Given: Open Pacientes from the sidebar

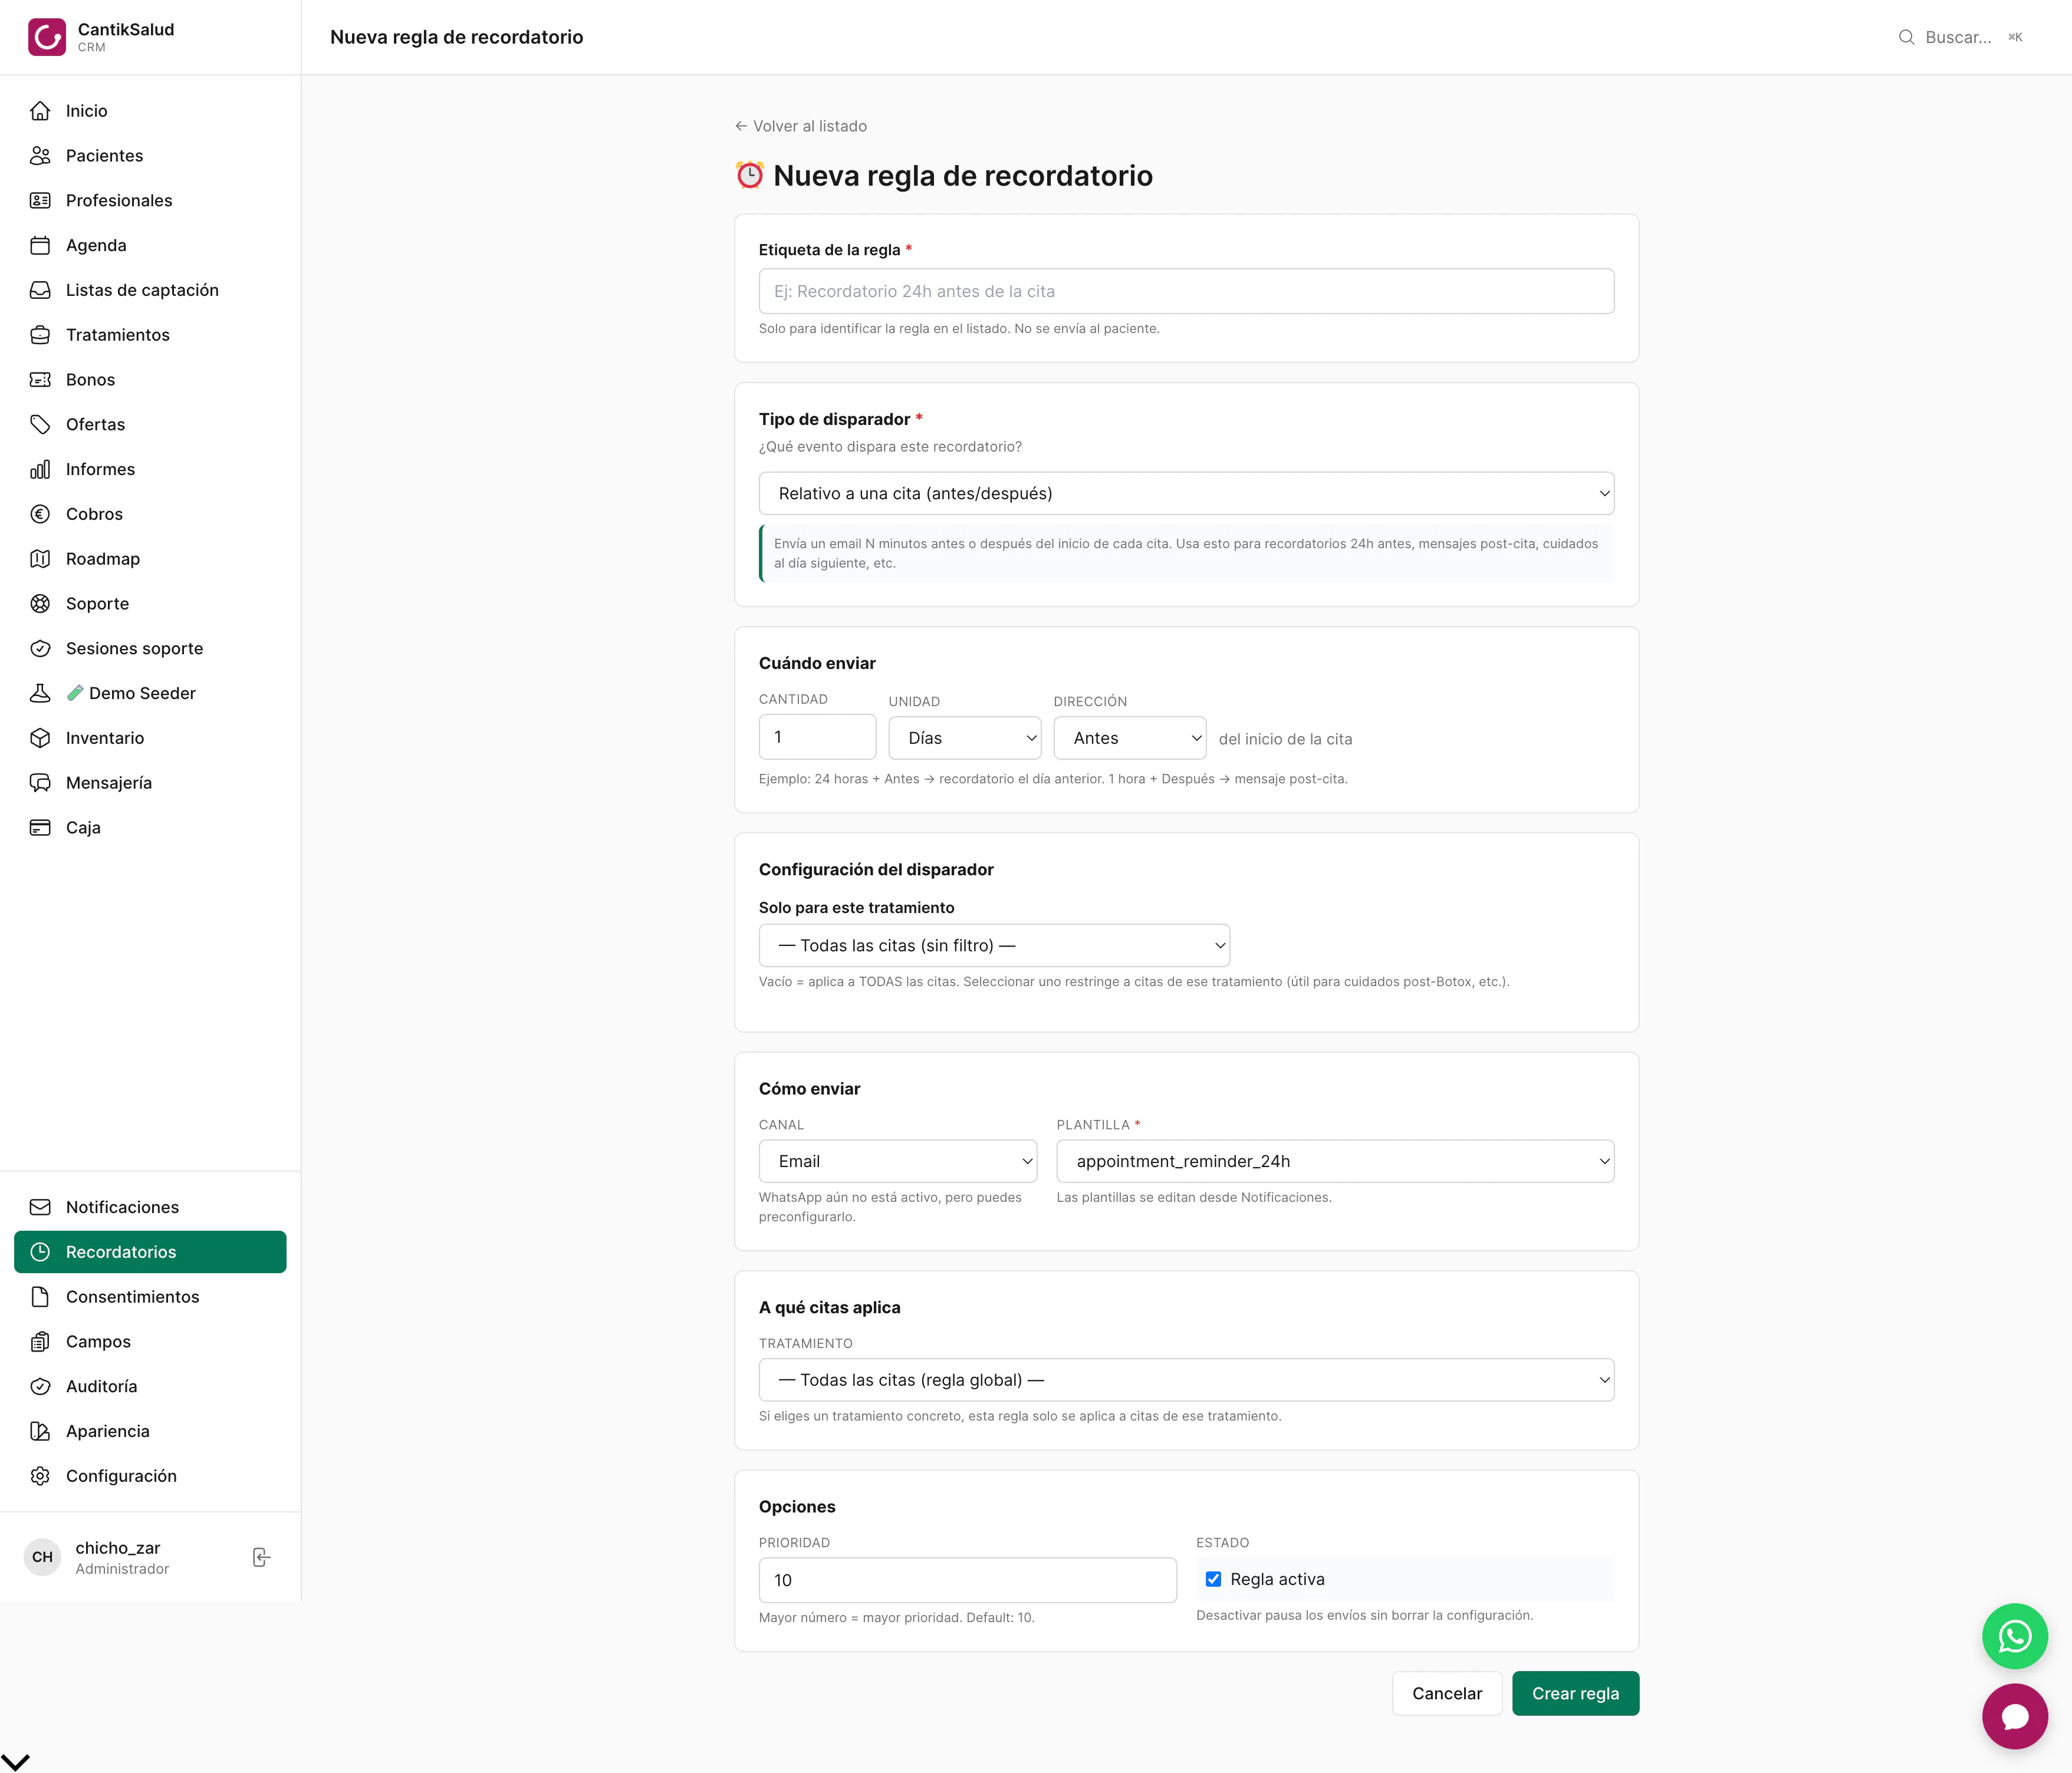Looking at the screenshot, I should 150,156.
